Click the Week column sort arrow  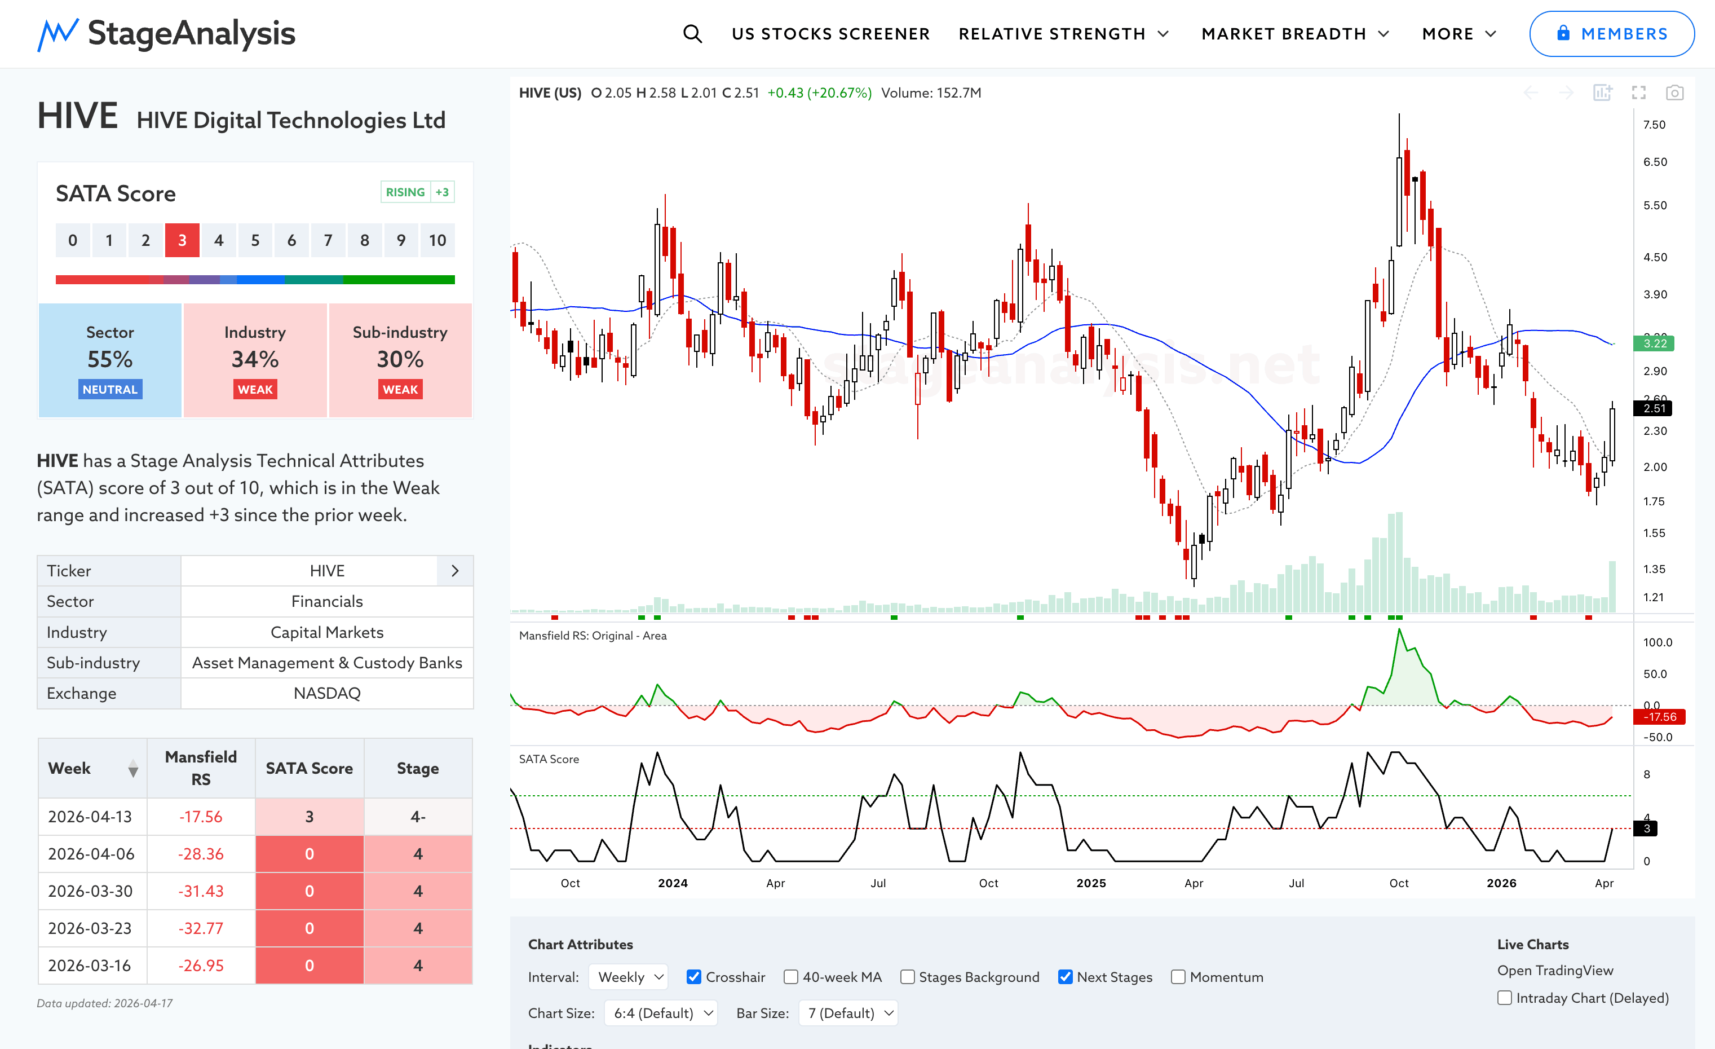click(x=133, y=769)
